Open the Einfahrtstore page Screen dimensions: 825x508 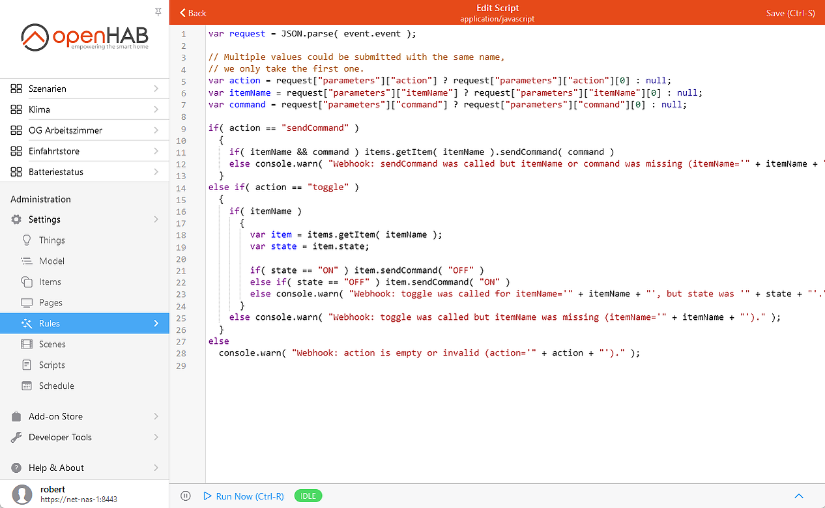click(85, 151)
